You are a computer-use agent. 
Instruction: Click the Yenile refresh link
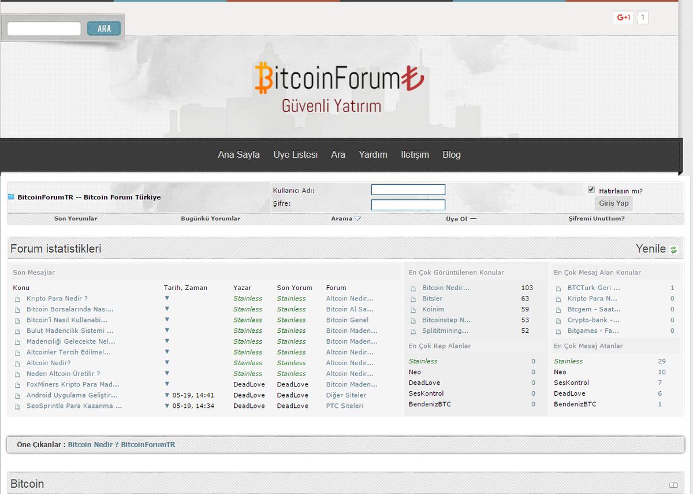tap(651, 249)
